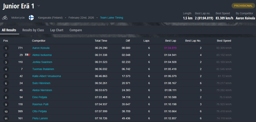Click the position 1 badge
This screenshot has height=122, width=256.
(6, 48)
